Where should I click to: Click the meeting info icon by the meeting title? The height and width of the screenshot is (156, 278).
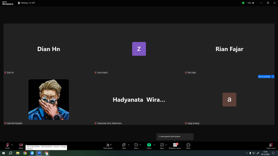19,3
